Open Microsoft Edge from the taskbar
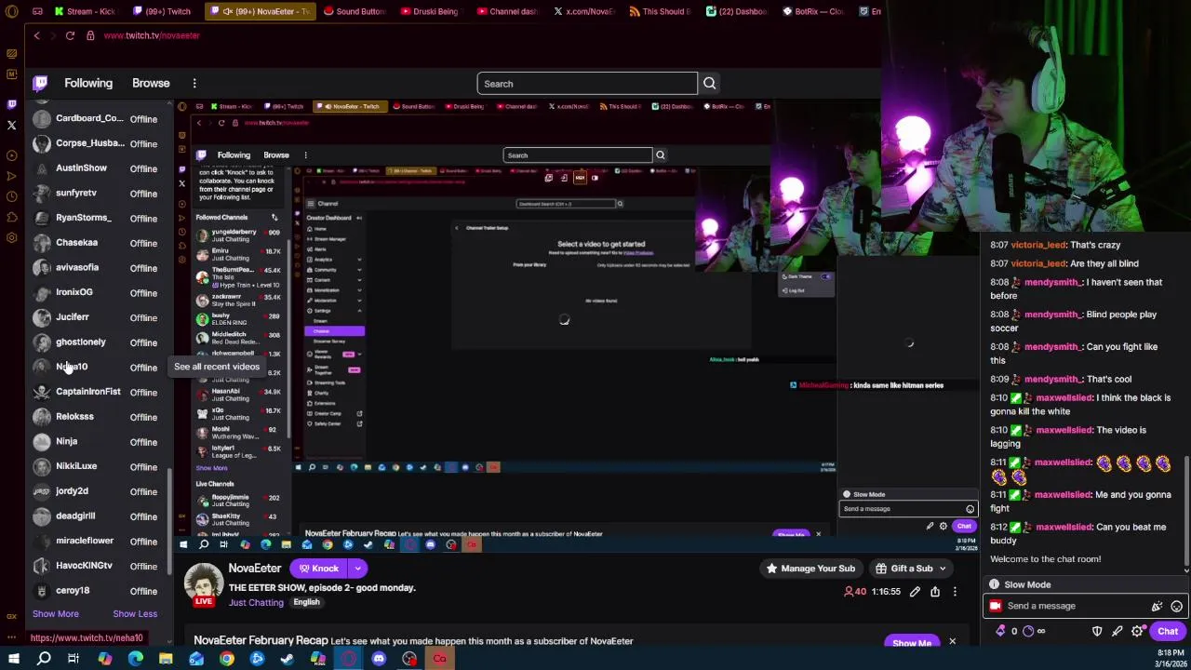The width and height of the screenshot is (1191, 670). click(x=136, y=659)
